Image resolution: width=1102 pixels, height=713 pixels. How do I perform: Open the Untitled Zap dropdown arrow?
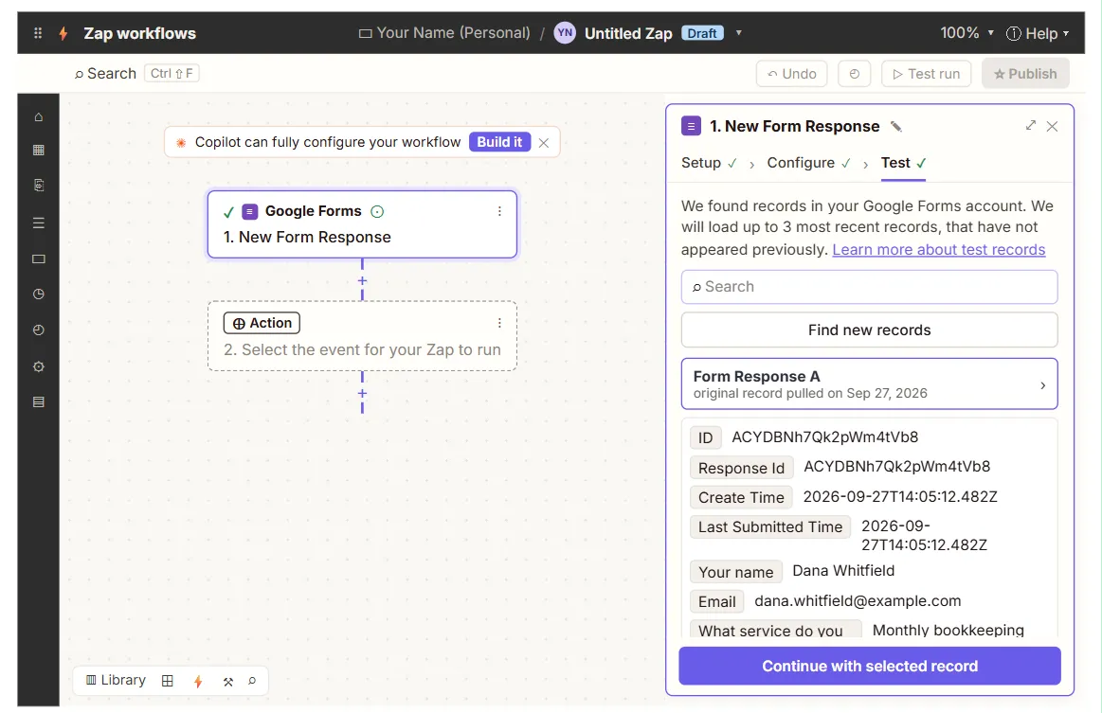pos(738,32)
